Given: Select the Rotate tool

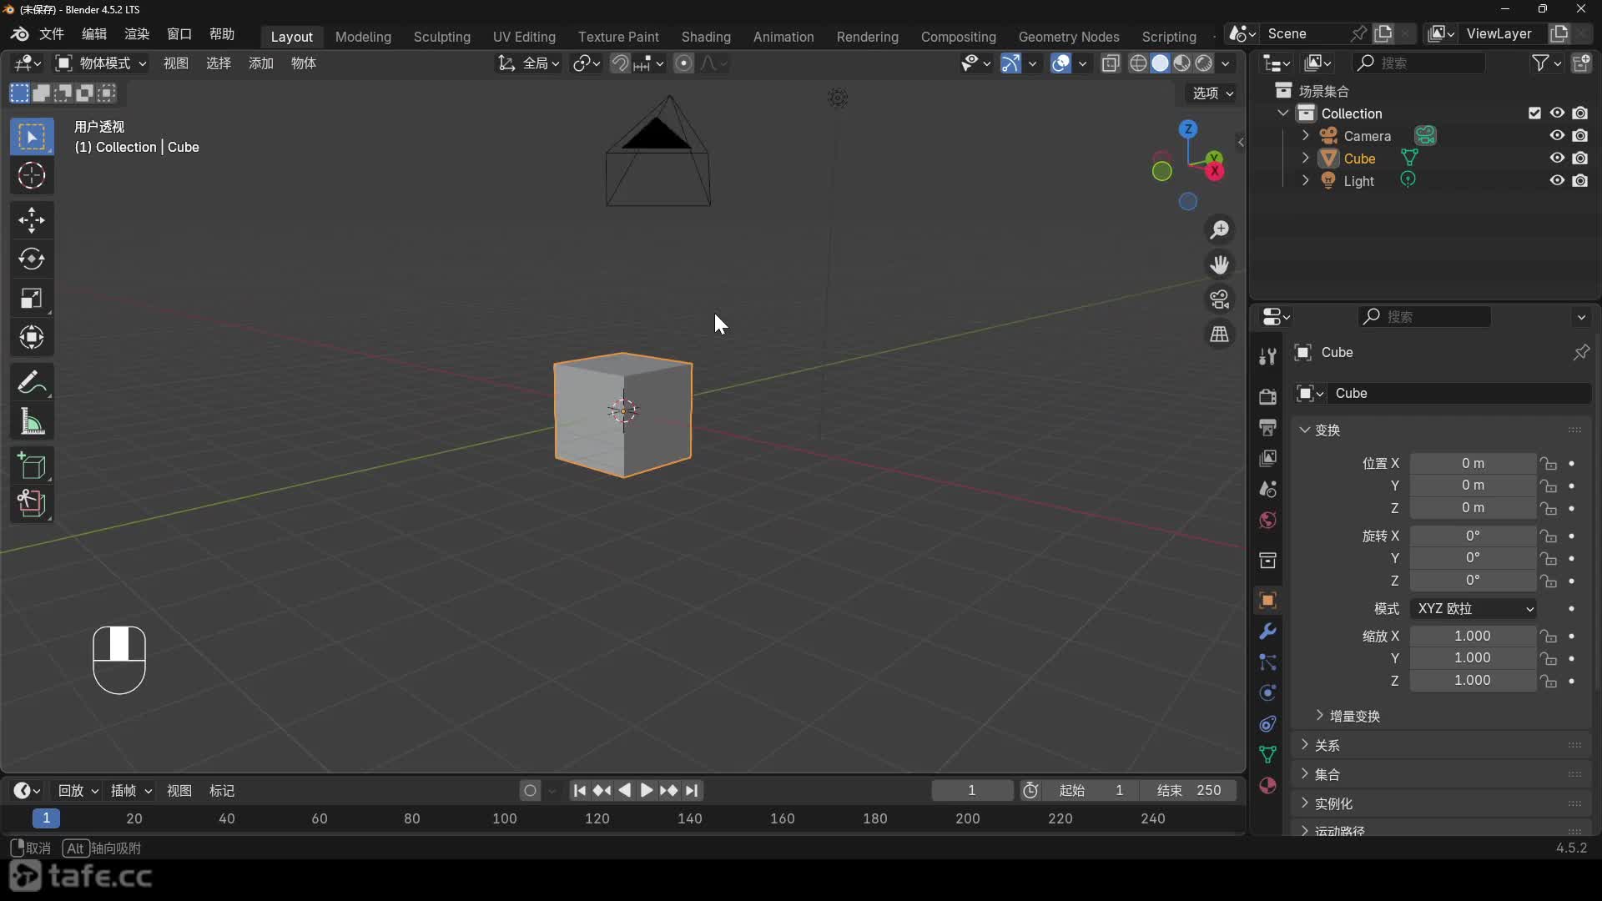Looking at the screenshot, I should click(32, 259).
